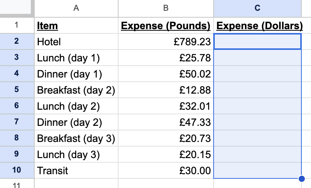The width and height of the screenshot is (311, 188).
Task: Select the £789.23 cell
Action: [166, 41]
